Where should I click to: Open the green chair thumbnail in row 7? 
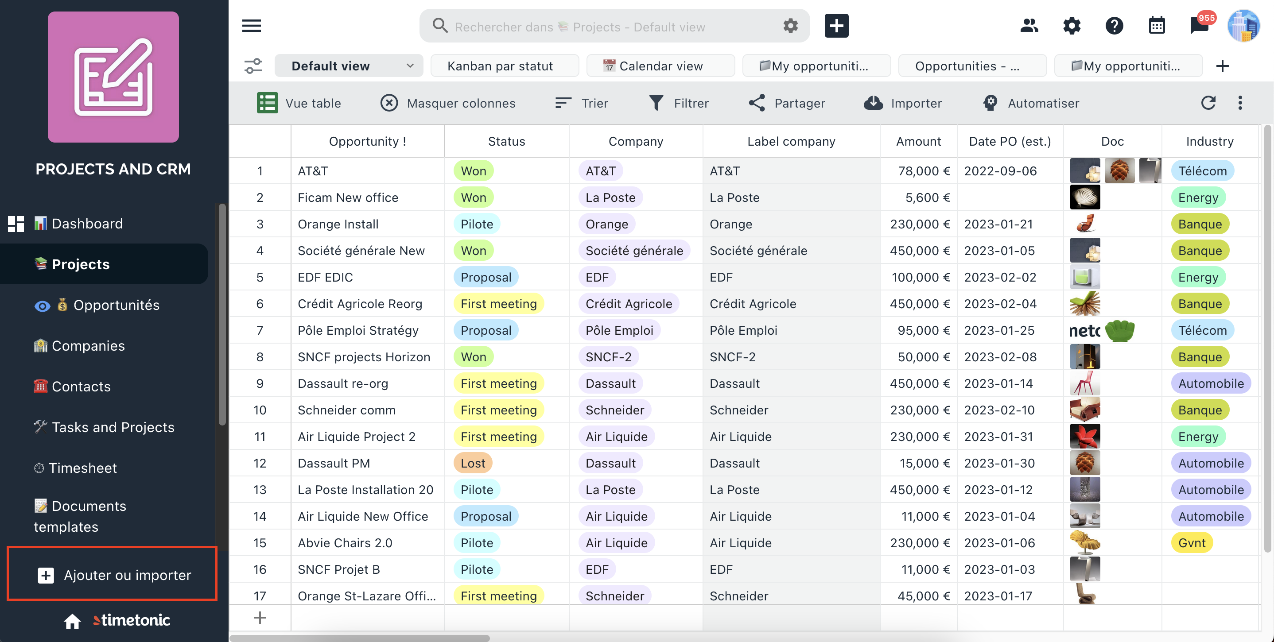(x=1120, y=331)
